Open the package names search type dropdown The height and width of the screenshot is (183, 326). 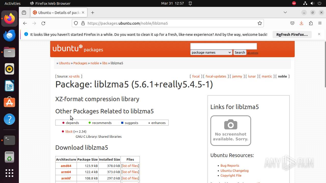(x=211, y=52)
